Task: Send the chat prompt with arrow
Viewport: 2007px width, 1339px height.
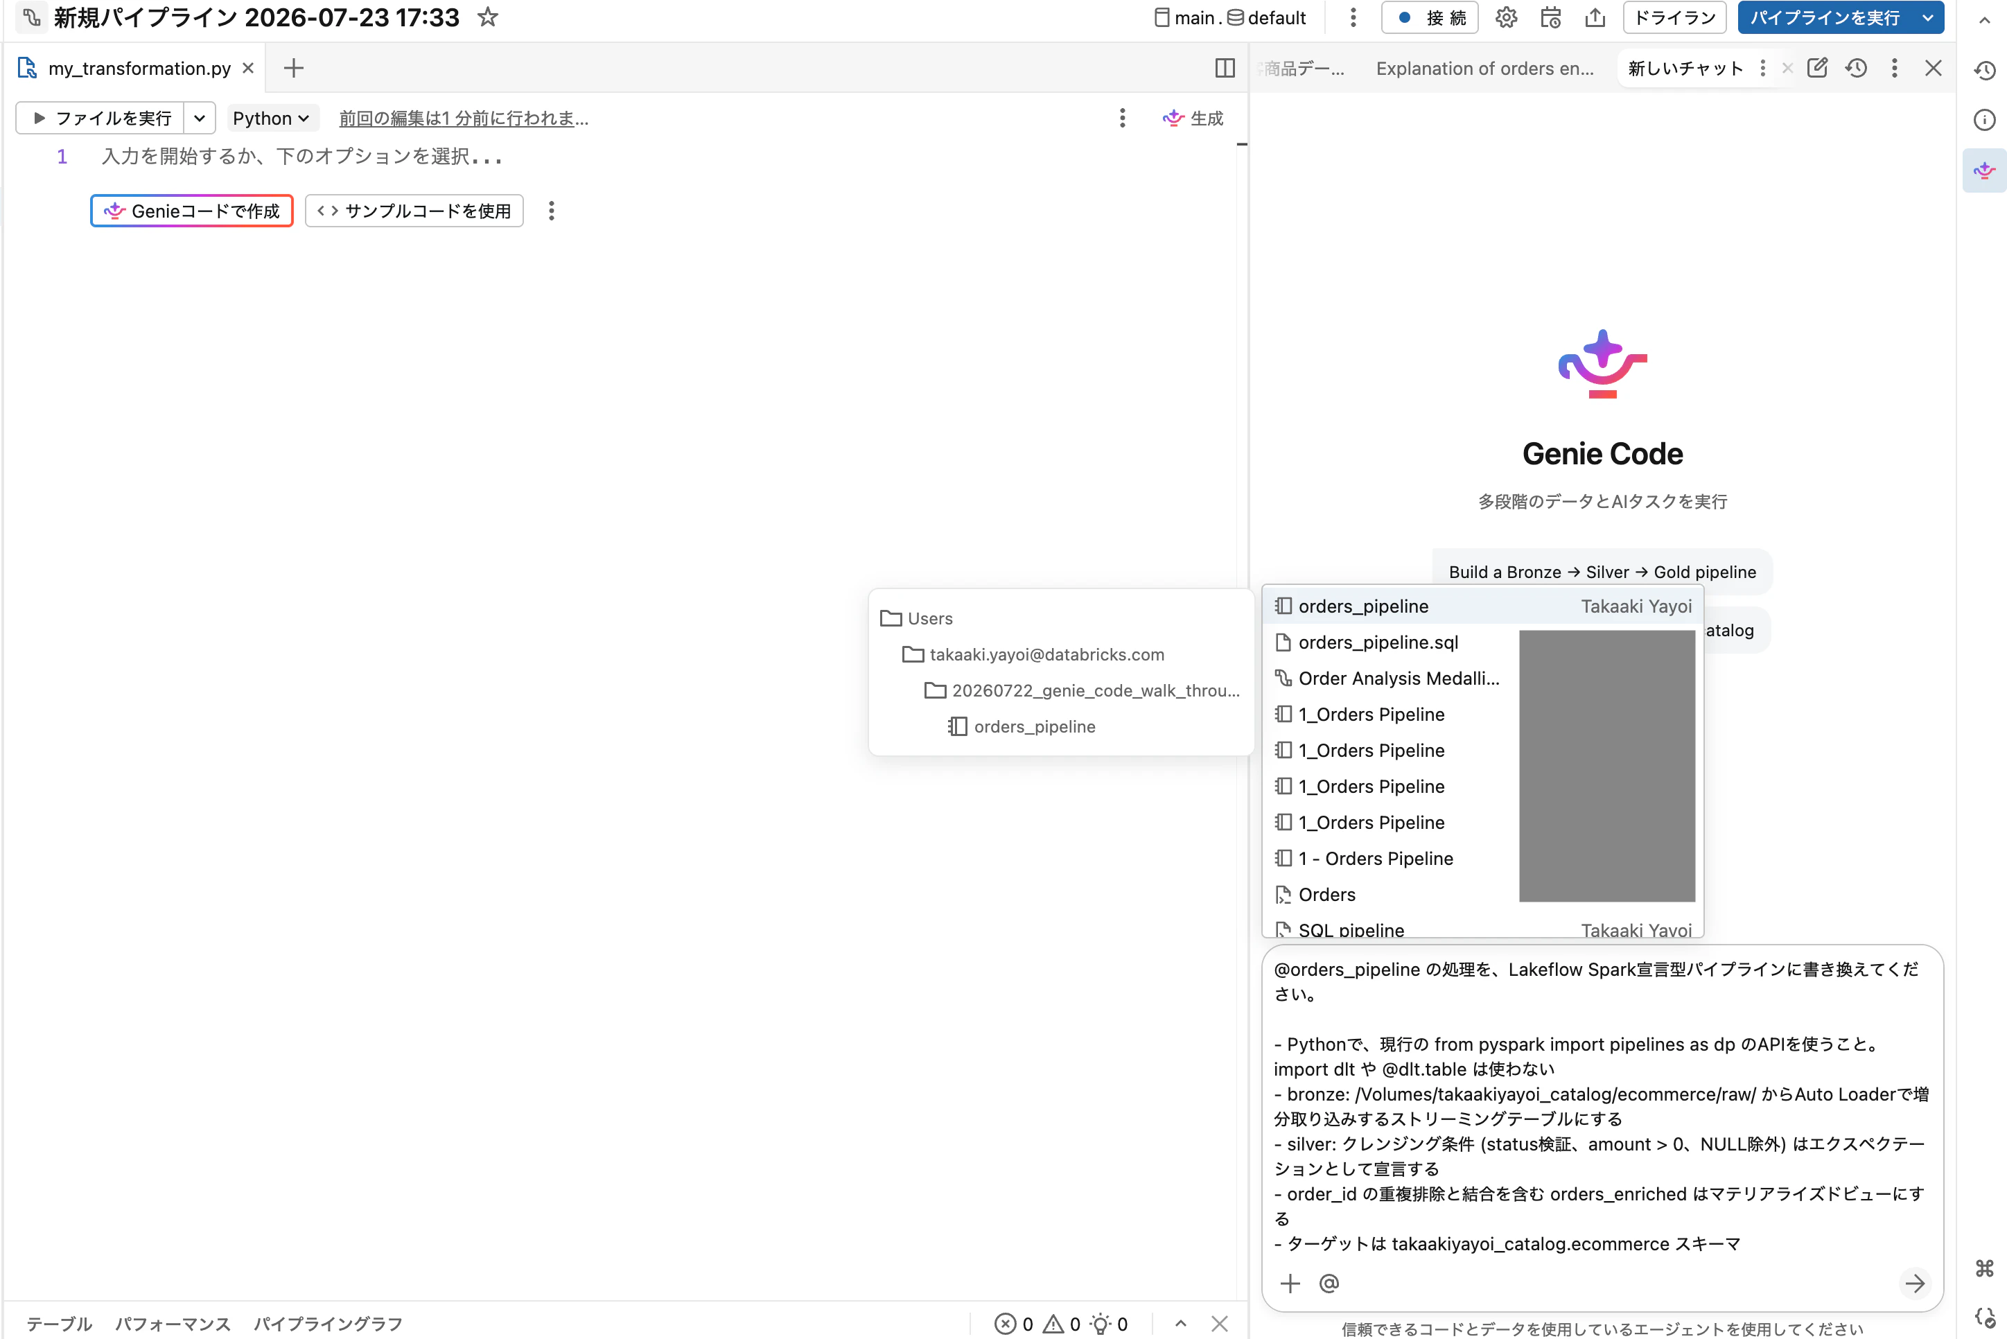Action: [x=1915, y=1284]
